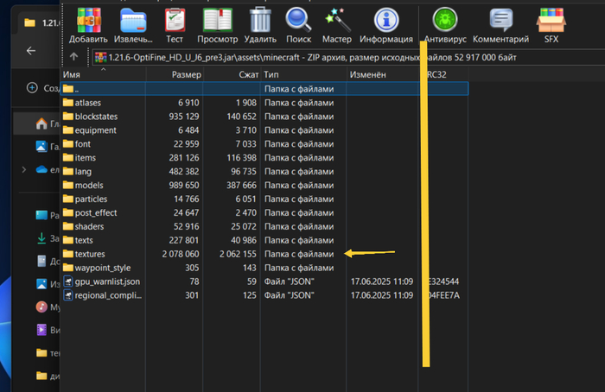Select the gpu_warnlist.json file
605x392 pixels.
[x=106, y=281]
